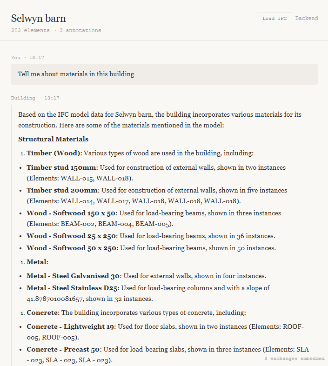
Task: Open the Backend link
Action: tap(307, 19)
